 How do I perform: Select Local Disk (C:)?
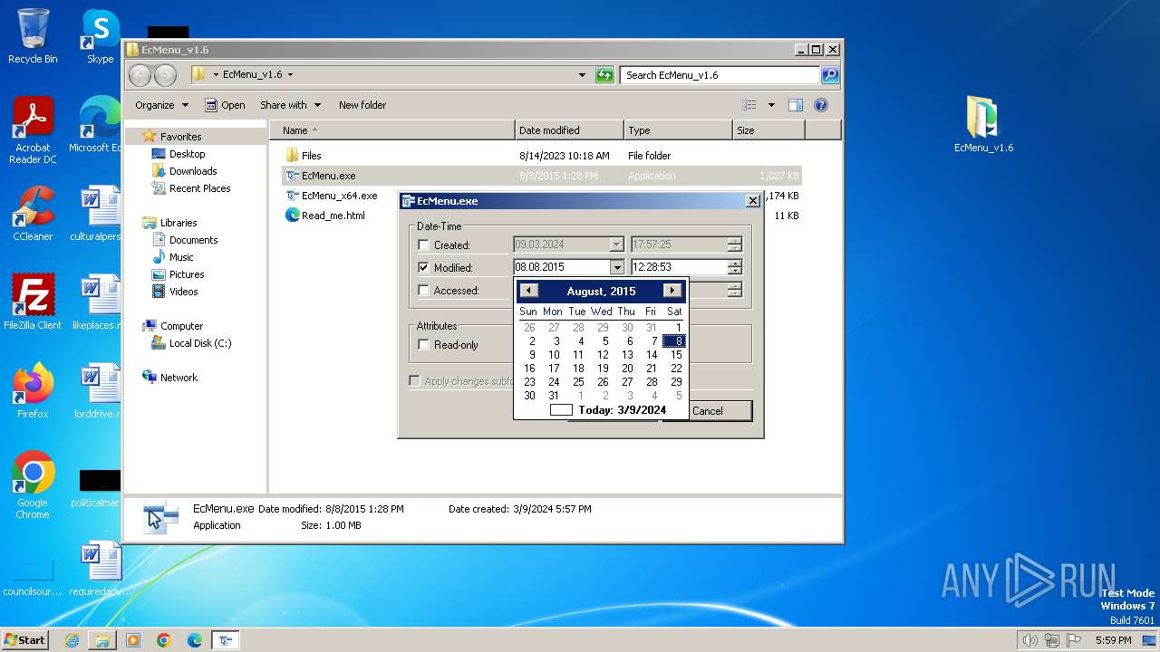click(x=200, y=343)
